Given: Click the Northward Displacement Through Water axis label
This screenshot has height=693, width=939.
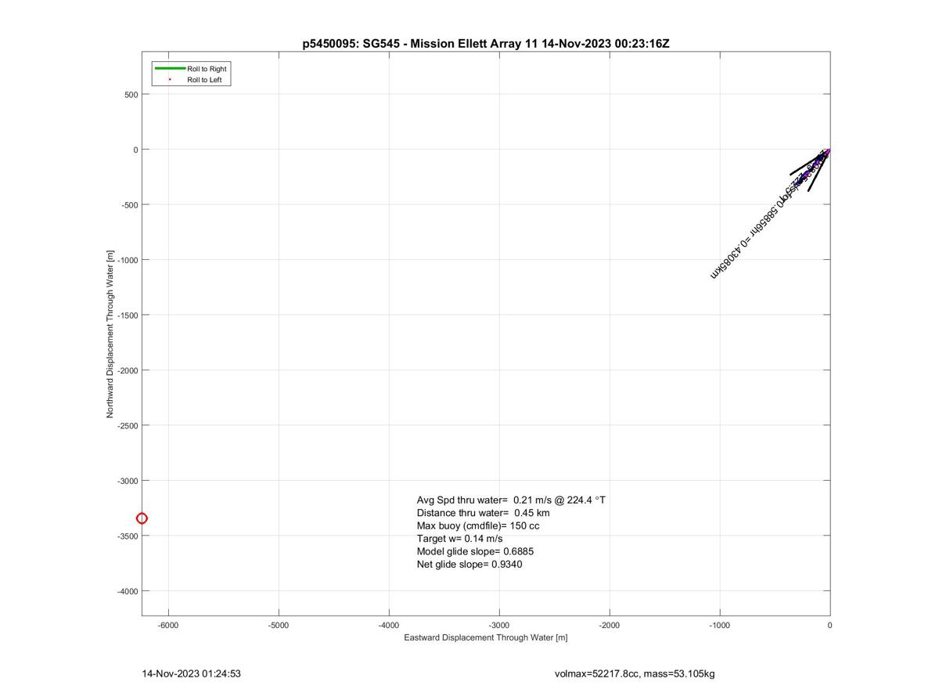Looking at the screenshot, I should point(110,334).
